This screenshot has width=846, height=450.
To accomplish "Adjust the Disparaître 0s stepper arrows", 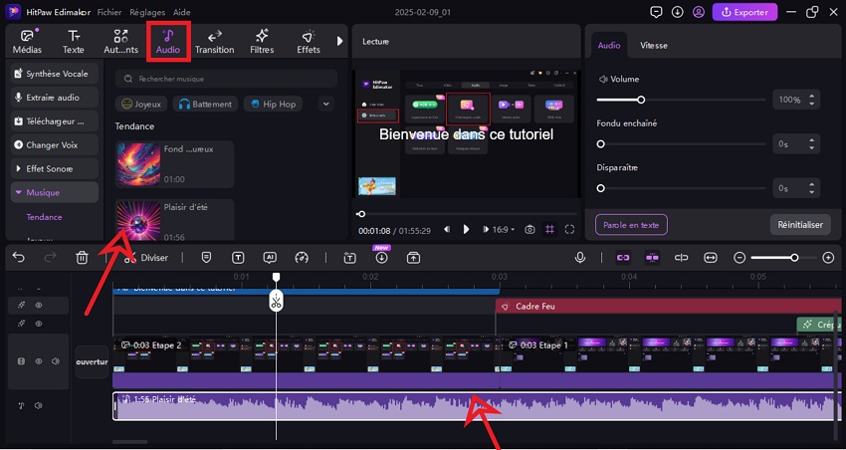I will (x=812, y=188).
